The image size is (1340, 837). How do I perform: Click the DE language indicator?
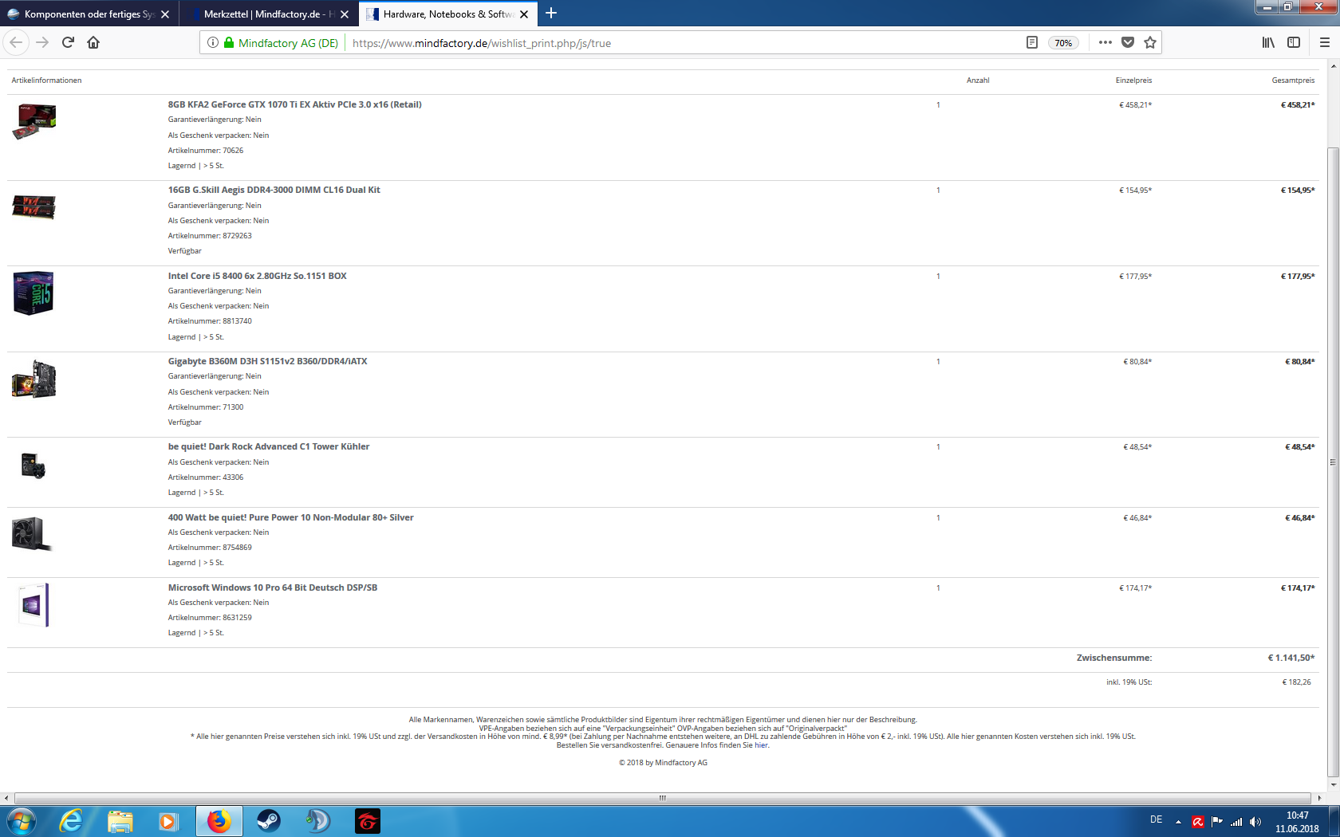click(1157, 820)
